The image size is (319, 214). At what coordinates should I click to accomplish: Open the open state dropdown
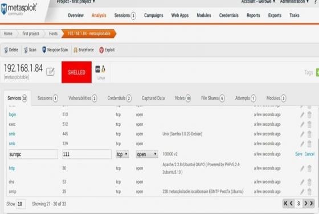147,154
